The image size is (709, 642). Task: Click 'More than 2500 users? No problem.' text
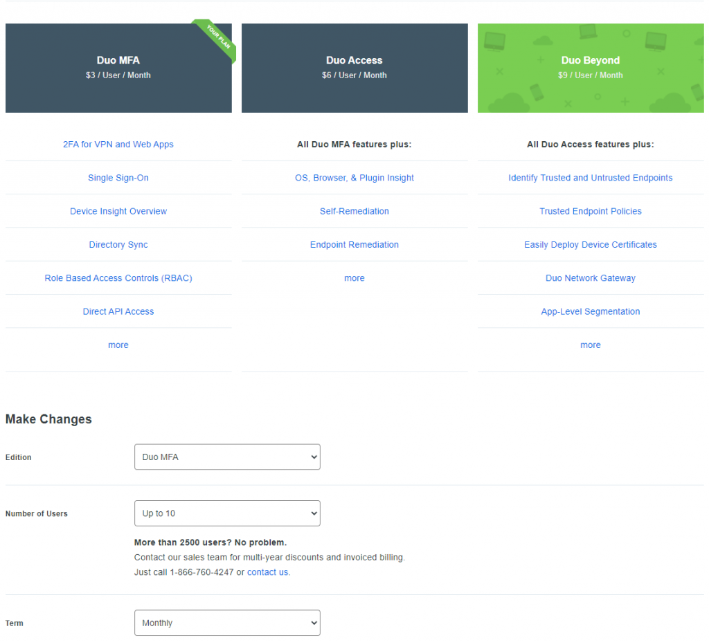pyautogui.click(x=210, y=542)
